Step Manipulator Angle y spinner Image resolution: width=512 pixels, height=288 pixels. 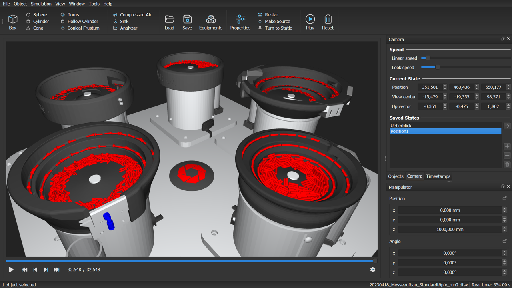504,263
